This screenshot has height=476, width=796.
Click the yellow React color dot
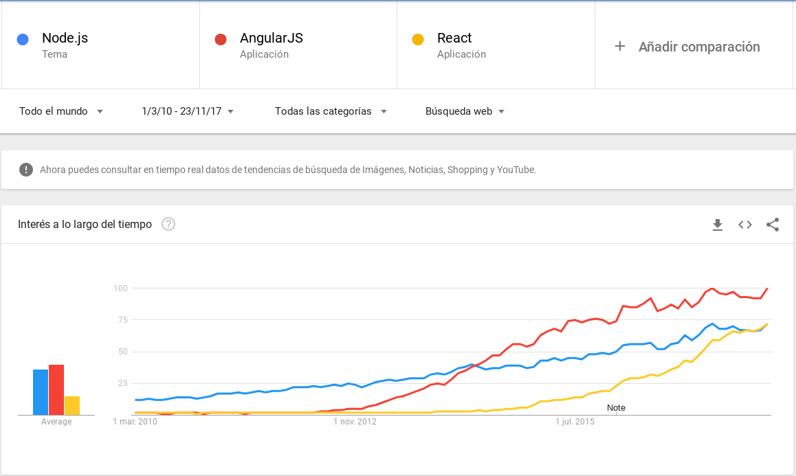tap(417, 40)
